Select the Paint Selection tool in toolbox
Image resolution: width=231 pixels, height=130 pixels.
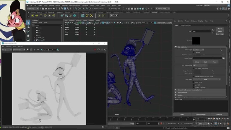coord(28,31)
